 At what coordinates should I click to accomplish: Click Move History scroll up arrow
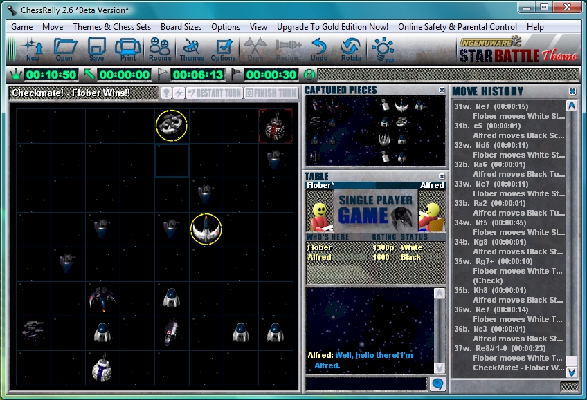572,106
